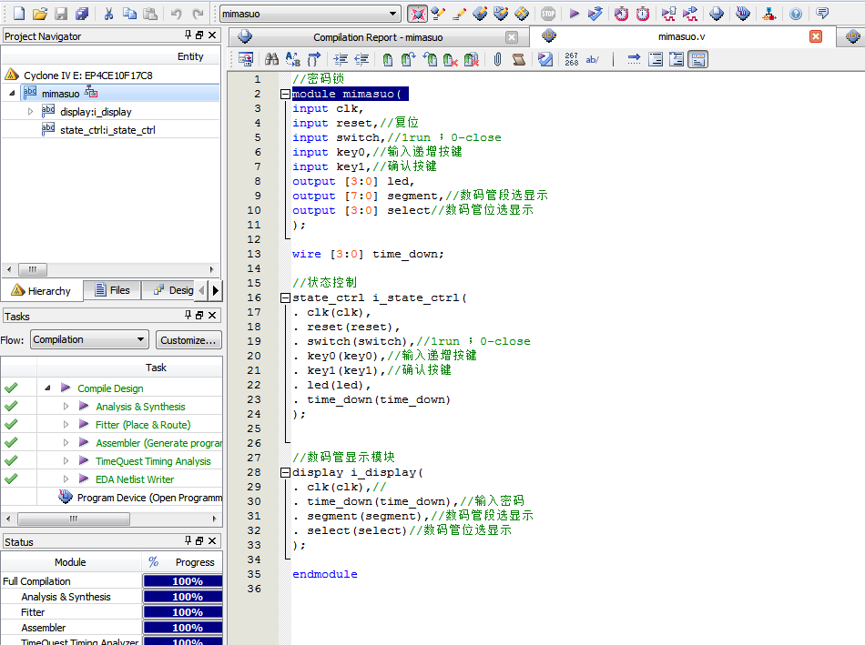865x645 pixels.
Task: Expand the Fitter (Place & Route) task
Action: click(66, 425)
